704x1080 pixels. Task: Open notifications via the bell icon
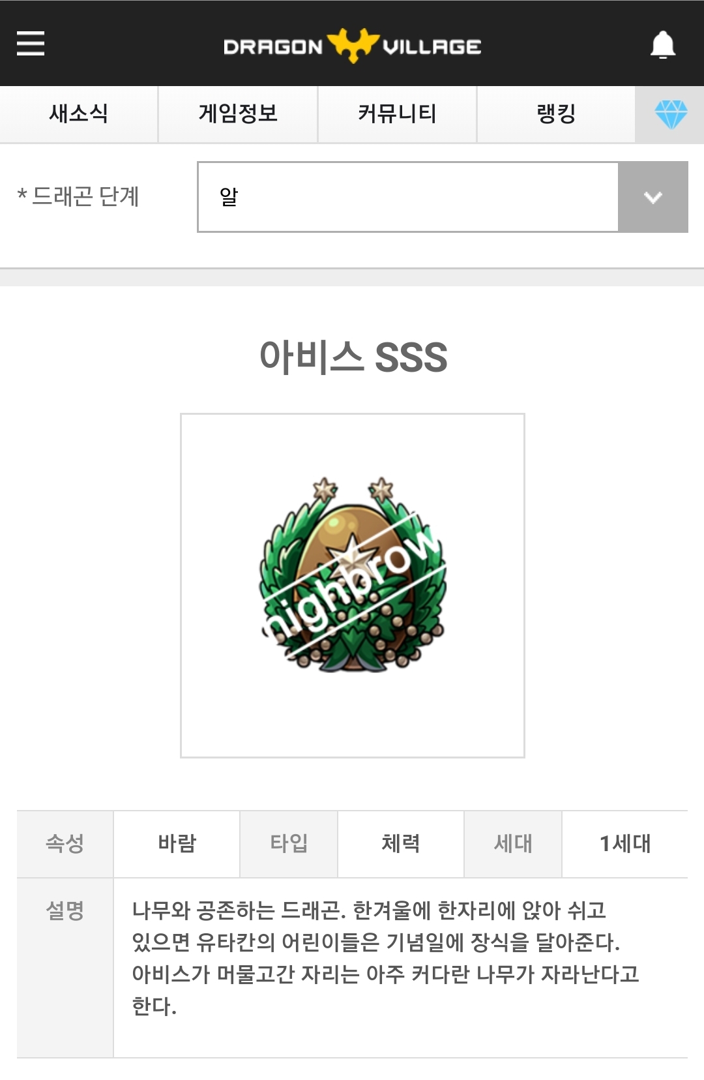(x=663, y=44)
